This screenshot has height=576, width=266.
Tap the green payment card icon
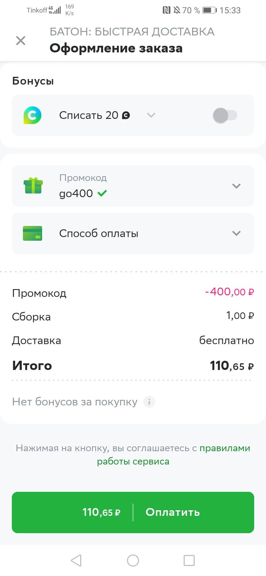click(x=33, y=233)
